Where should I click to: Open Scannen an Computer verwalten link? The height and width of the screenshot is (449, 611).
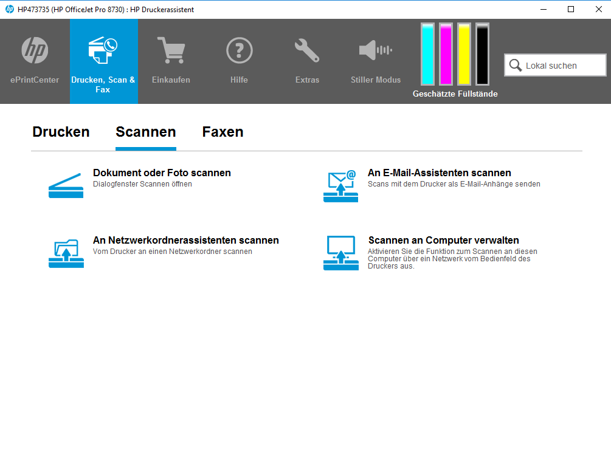[x=443, y=240]
